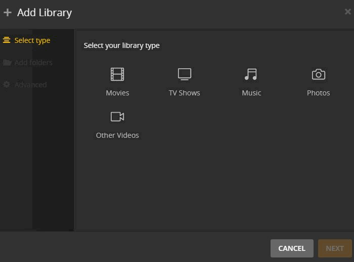The width and height of the screenshot is (354, 262).
Task: Click the Add folders folder icon
Action: tap(7, 63)
